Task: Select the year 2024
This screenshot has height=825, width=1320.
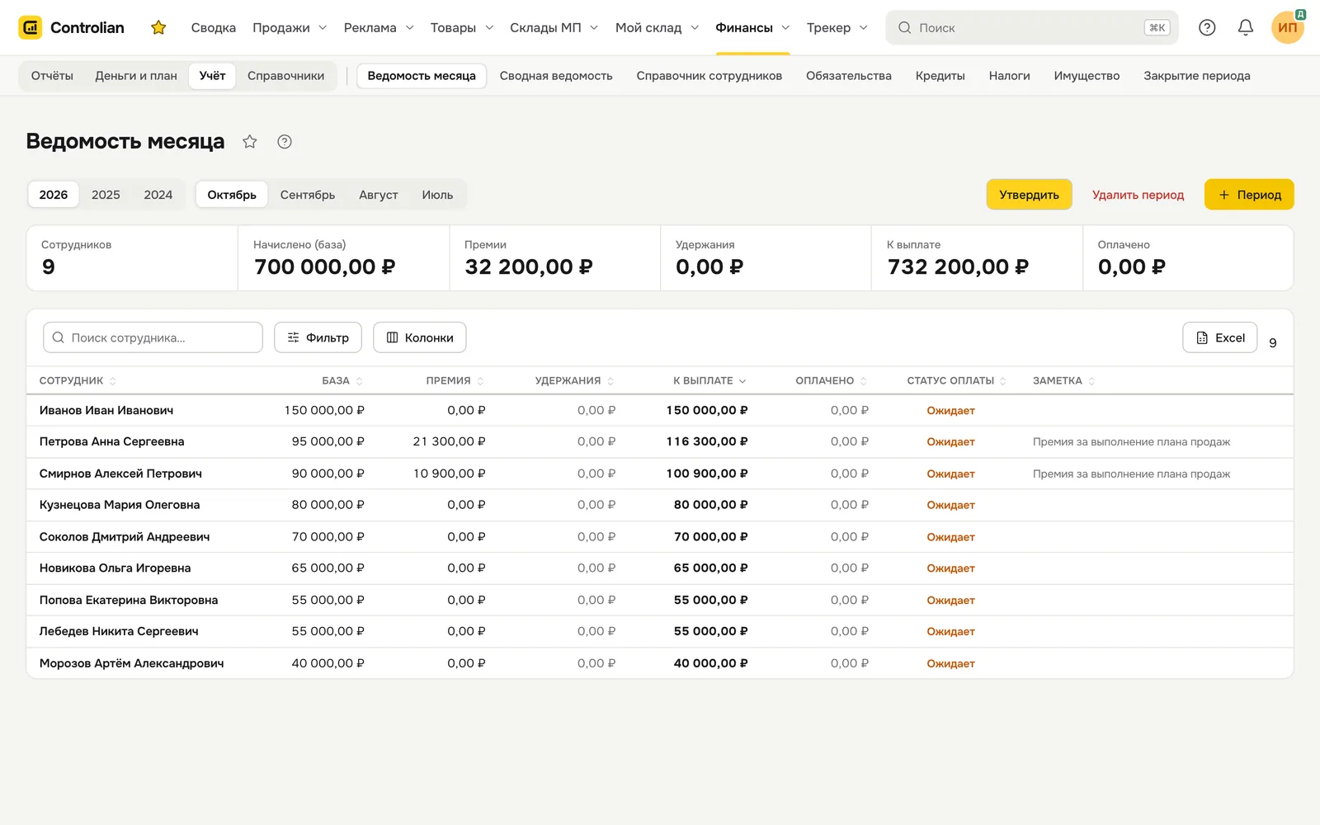Action: pyautogui.click(x=158, y=195)
